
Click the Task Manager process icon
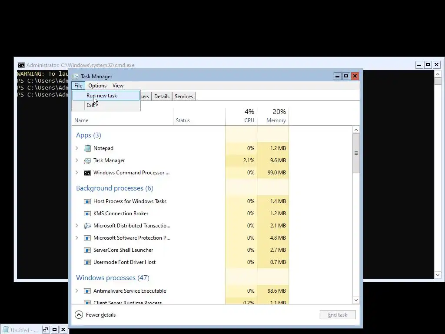point(87,161)
